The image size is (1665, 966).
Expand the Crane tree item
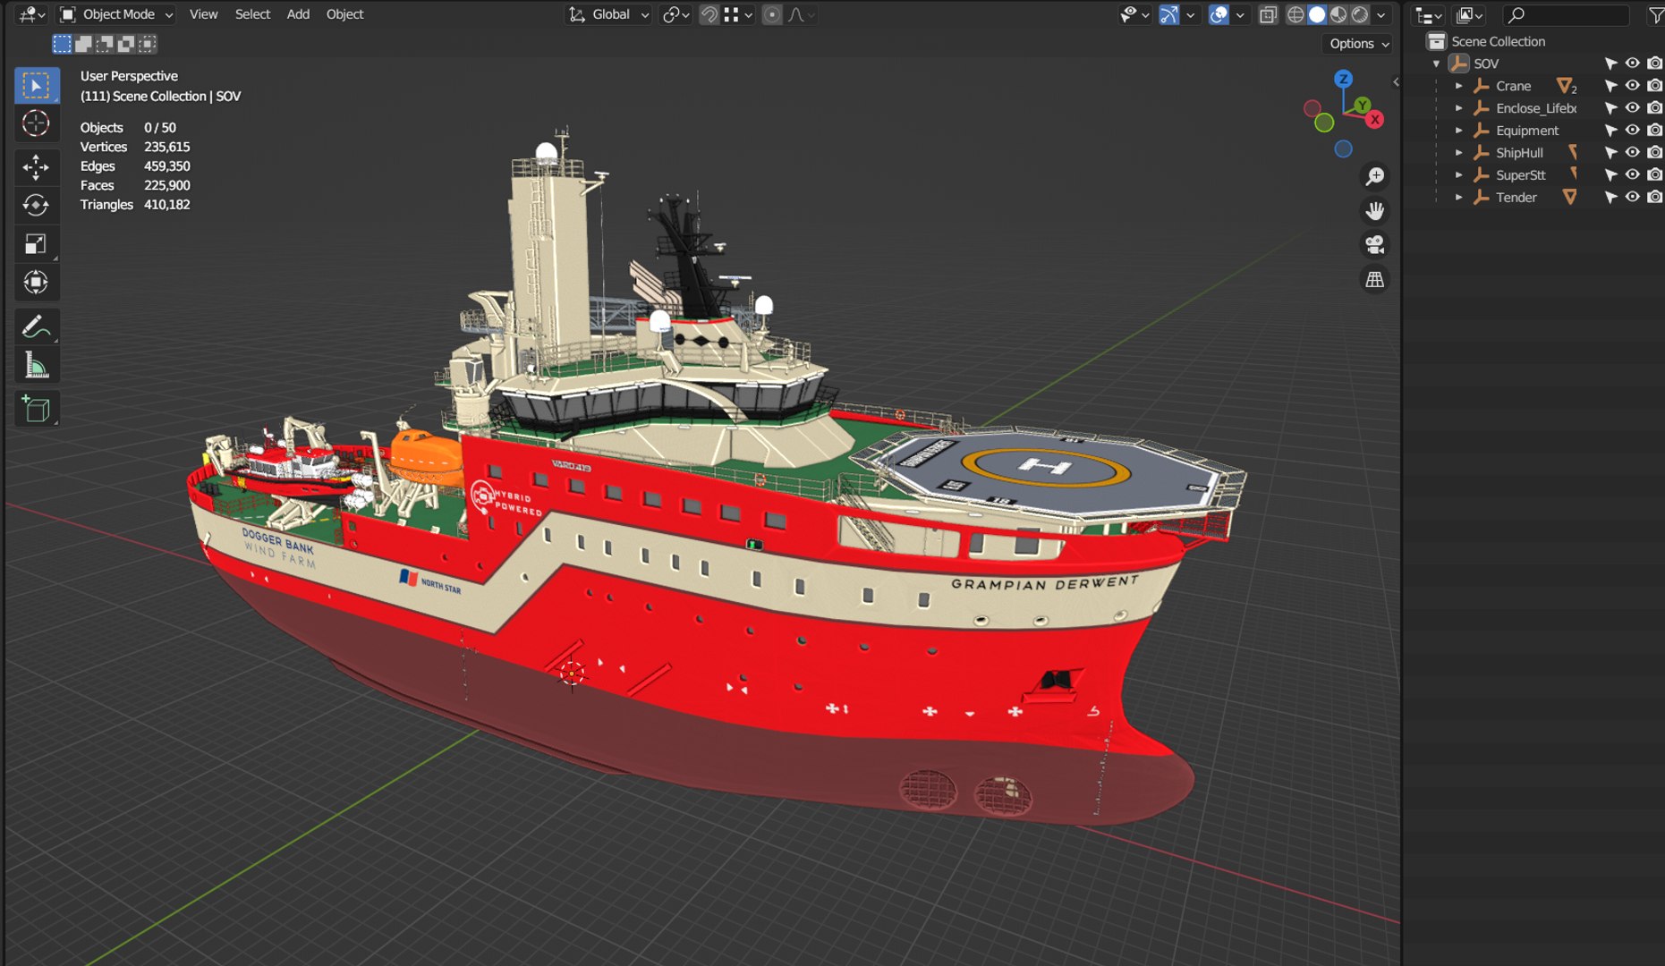tap(1458, 86)
